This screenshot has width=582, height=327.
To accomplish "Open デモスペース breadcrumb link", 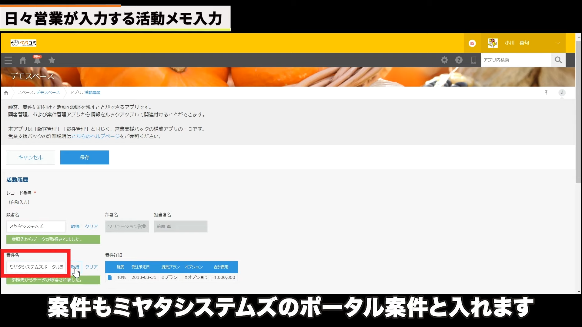I will tap(48, 93).
